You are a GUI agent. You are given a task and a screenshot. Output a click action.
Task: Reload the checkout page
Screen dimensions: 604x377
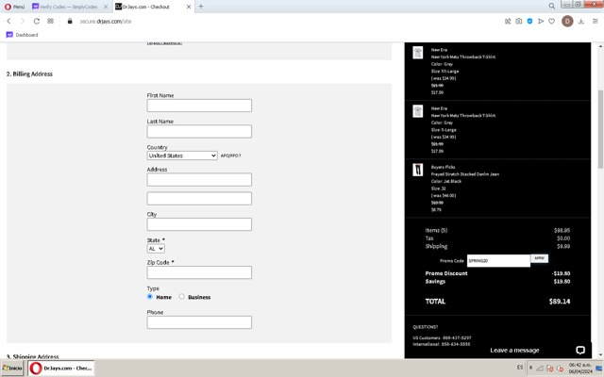[37, 21]
